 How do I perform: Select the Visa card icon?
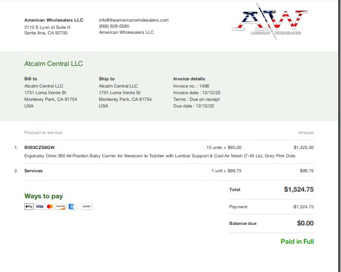tap(39, 207)
